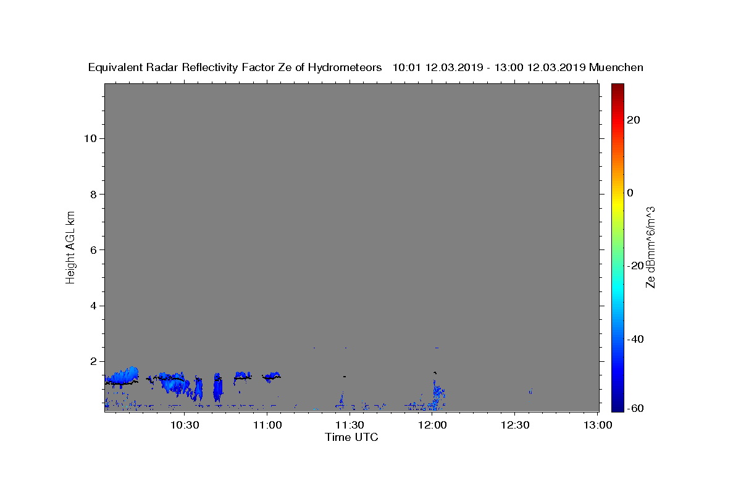
Task: Click the date range text '10:01 12.03.2019 - 13:00 12.03.2019'
Action: [489, 67]
